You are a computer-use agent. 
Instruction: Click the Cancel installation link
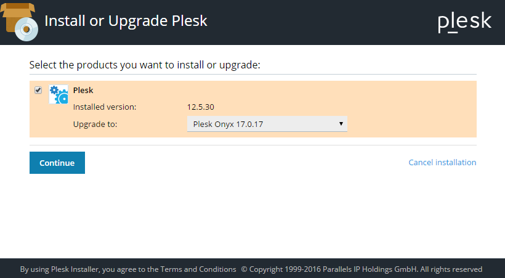(x=442, y=163)
